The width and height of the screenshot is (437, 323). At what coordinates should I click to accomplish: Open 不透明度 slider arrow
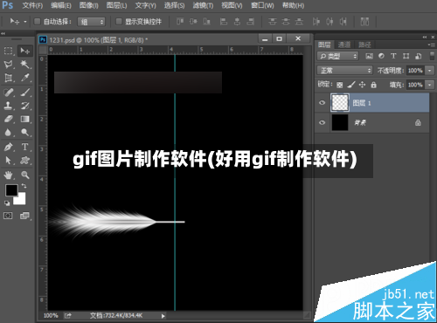click(430, 71)
